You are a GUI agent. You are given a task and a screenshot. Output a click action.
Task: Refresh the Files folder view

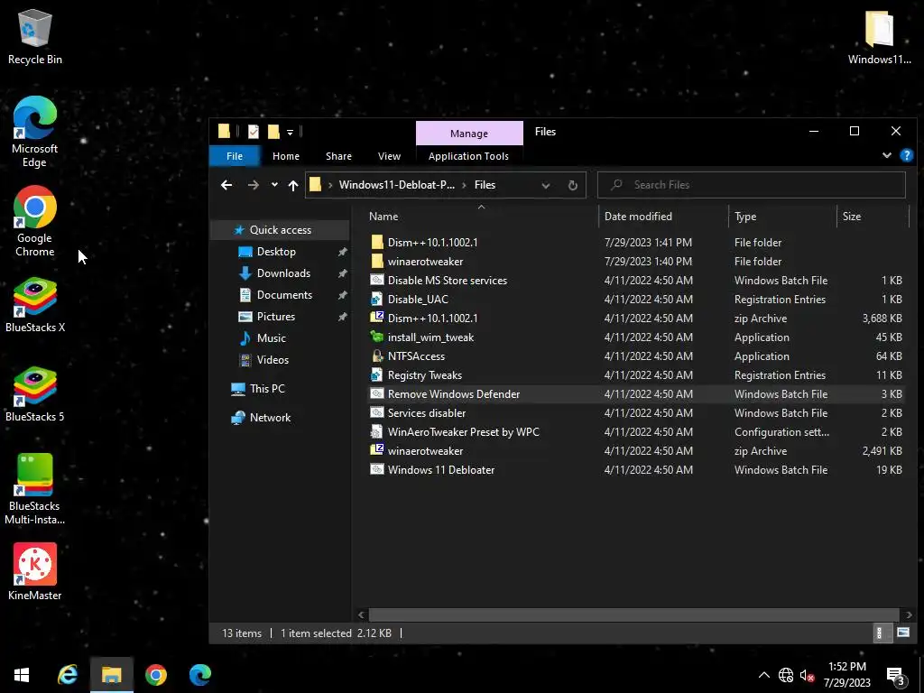(572, 185)
